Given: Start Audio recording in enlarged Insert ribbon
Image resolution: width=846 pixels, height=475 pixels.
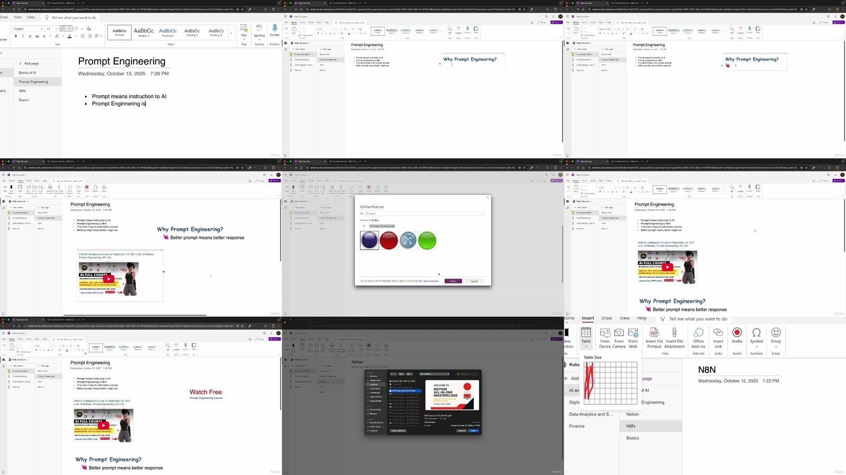Looking at the screenshot, I should click(737, 335).
